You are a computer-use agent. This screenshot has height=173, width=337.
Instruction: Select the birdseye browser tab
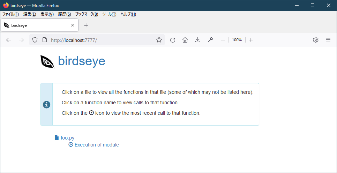pos(40,25)
